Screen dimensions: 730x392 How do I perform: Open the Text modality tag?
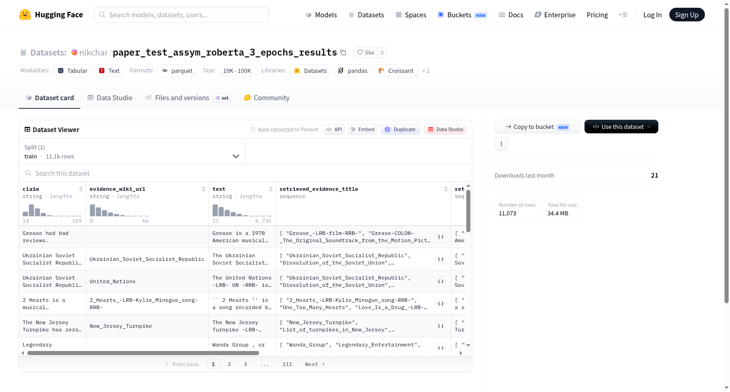109,71
